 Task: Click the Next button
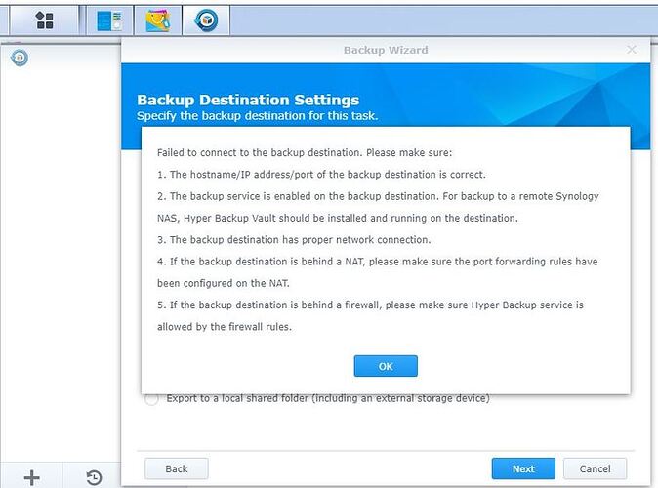pyautogui.click(x=523, y=468)
